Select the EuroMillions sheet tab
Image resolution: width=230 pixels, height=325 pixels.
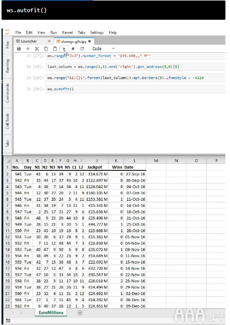(51, 312)
